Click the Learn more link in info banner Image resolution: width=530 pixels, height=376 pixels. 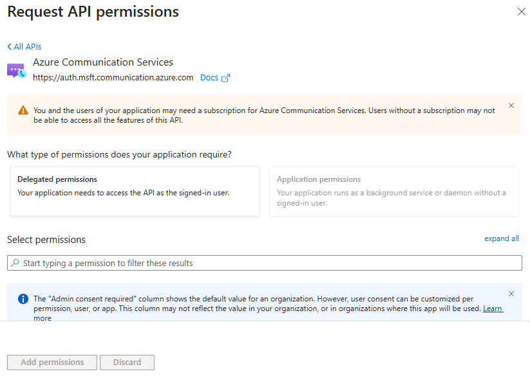coord(493,309)
